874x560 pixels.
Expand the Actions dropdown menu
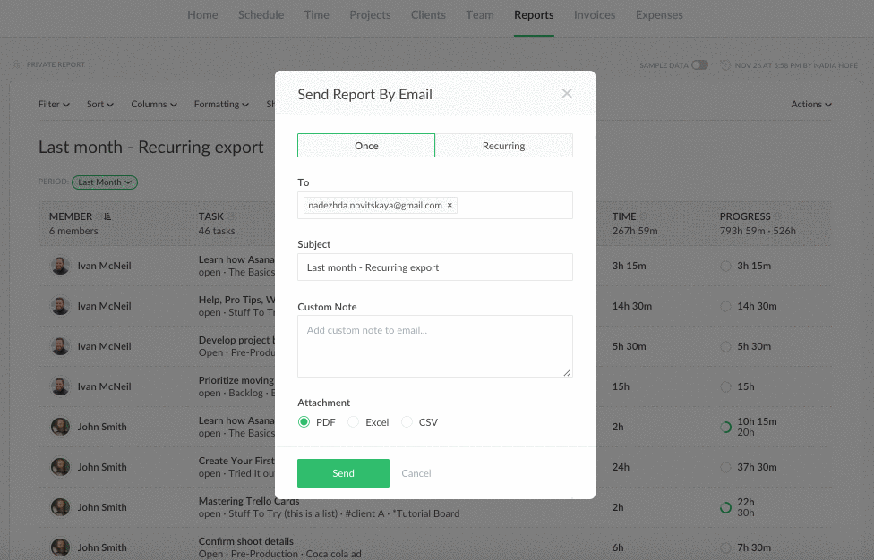pyautogui.click(x=810, y=105)
